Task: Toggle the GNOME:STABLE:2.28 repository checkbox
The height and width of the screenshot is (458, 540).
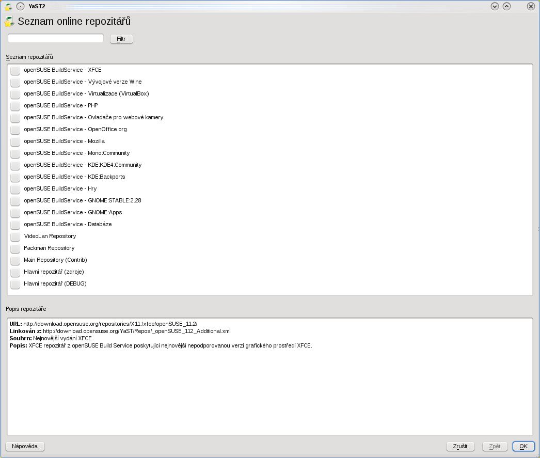Action: tap(15, 201)
